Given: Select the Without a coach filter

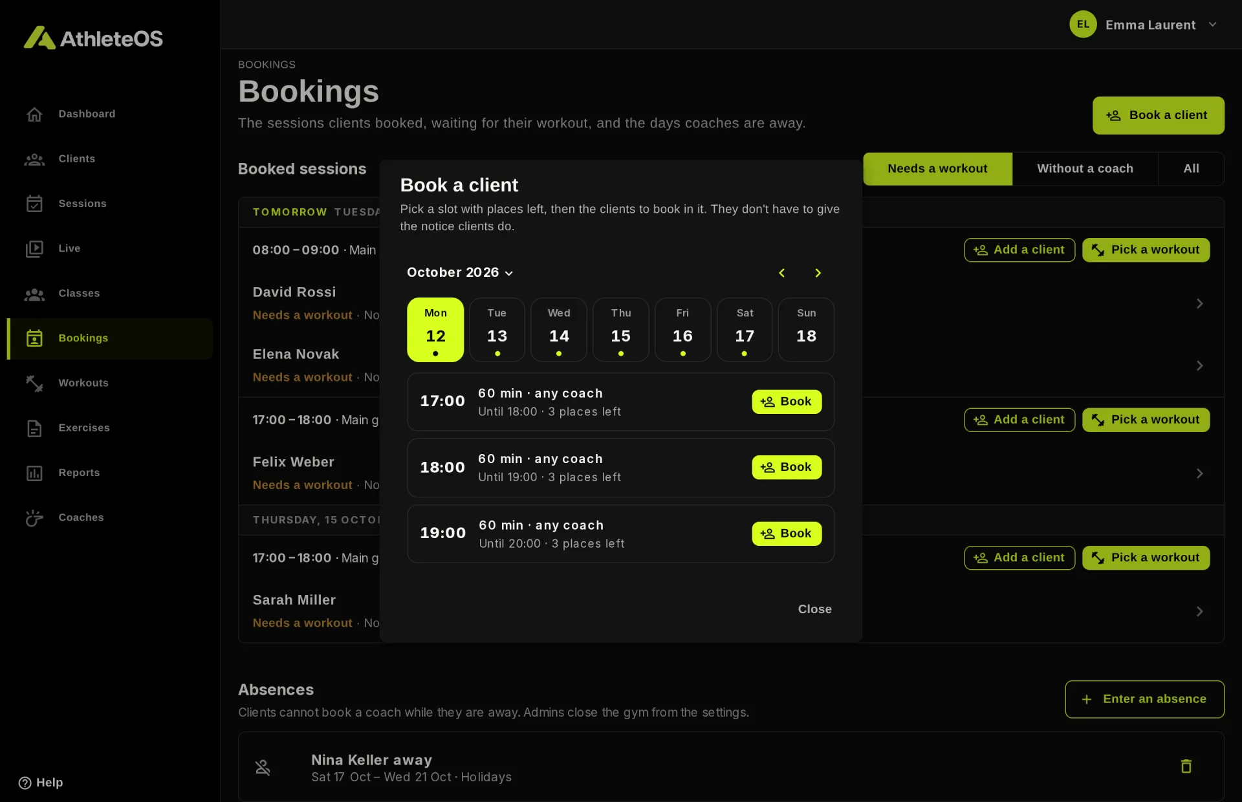Looking at the screenshot, I should pyautogui.click(x=1085, y=169).
